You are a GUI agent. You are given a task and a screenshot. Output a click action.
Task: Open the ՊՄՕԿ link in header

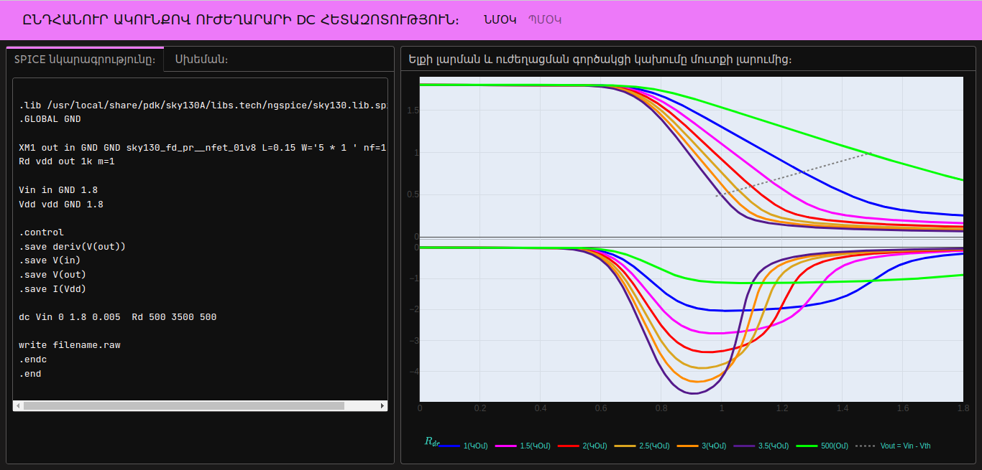pyautogui.click(x=545, y=20)
